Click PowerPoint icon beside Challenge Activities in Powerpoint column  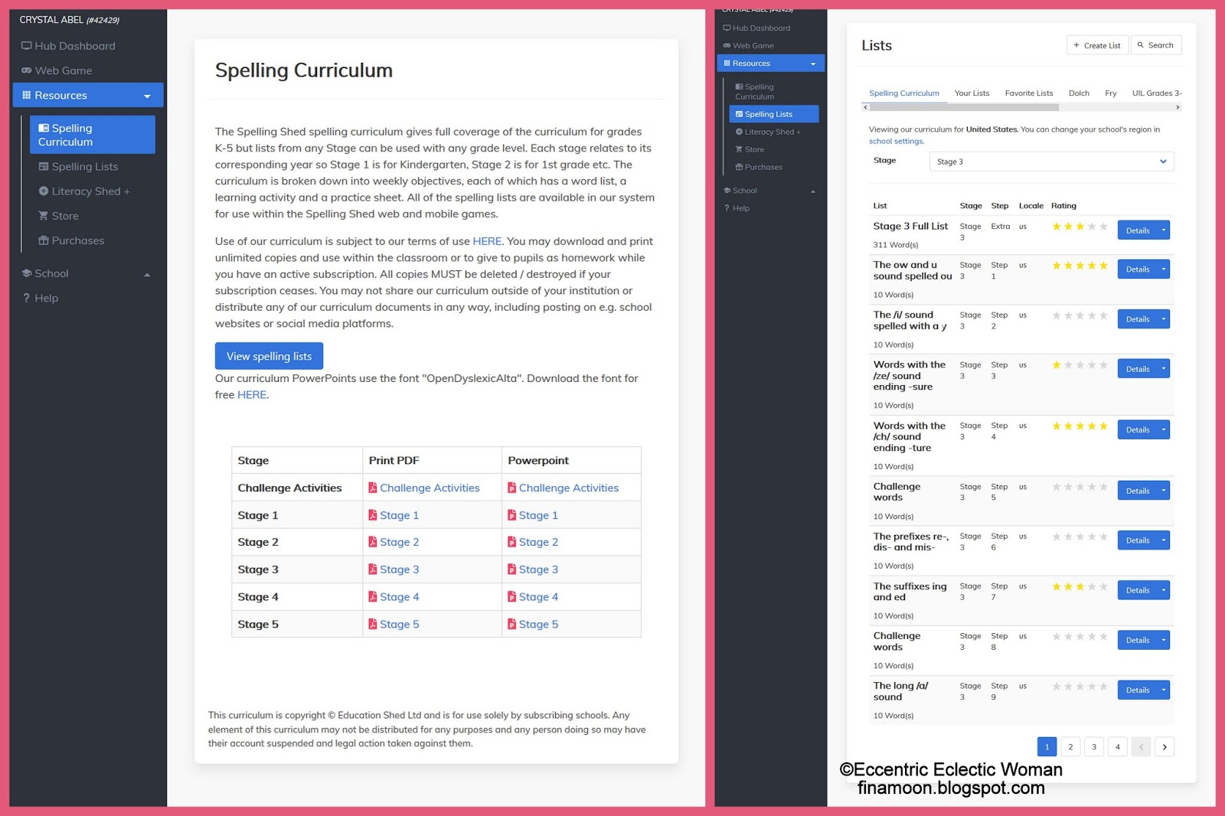point(512,488)
